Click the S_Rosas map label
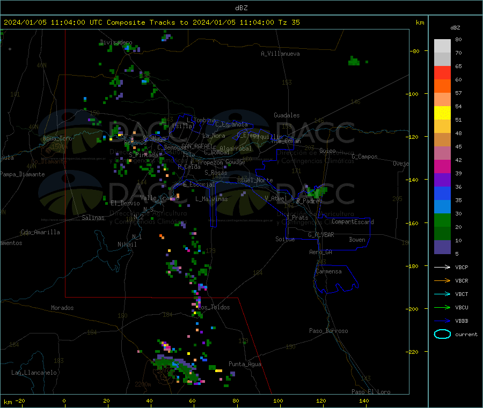The height and width of the screenshot is (408, 483). pyautogui.click(x=216, y=173)
